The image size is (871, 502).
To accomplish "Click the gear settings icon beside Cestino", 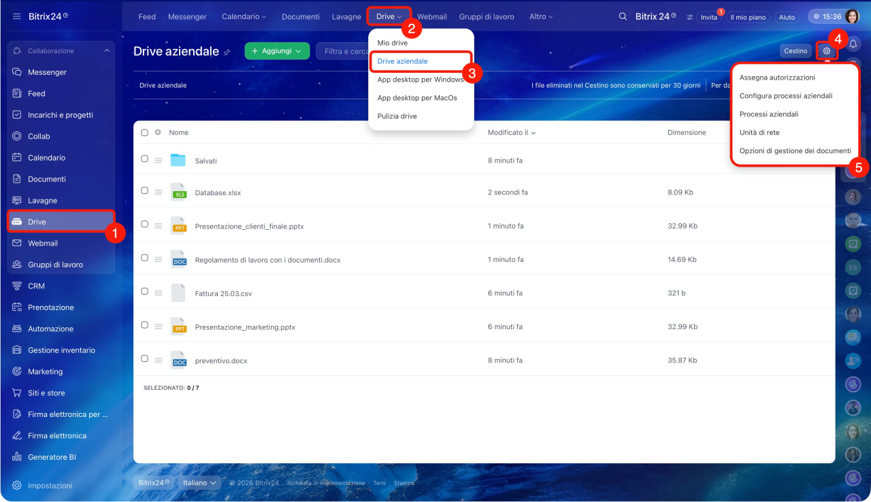I will click(827, 51).
